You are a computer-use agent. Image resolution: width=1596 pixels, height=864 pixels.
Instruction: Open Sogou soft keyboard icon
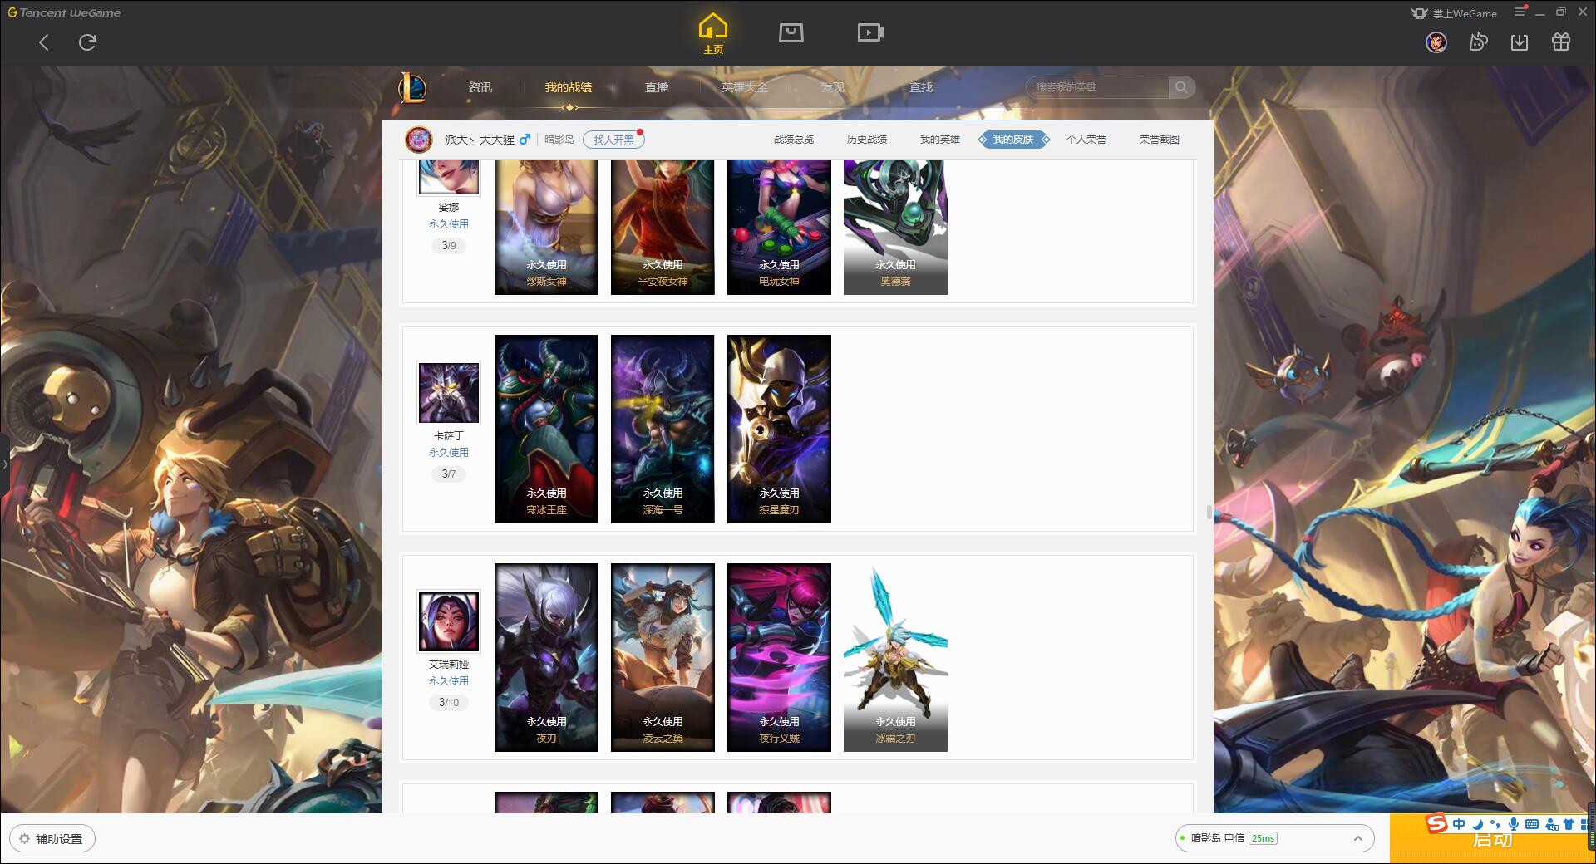(1532, 824)
